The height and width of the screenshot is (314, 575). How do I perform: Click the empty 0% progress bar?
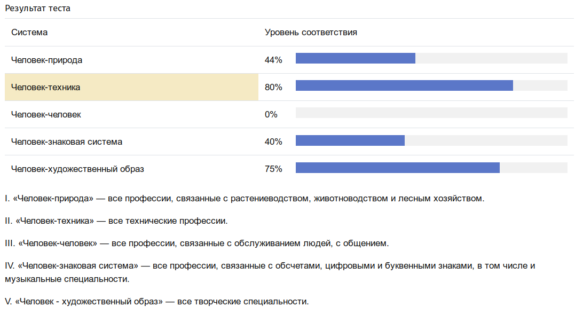[x=431, y=113]
